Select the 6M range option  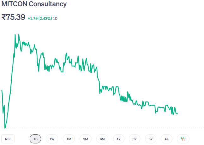pyautogui.click(x=102, y=139)
